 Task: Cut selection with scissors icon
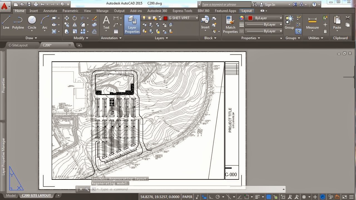click(348, 18)
